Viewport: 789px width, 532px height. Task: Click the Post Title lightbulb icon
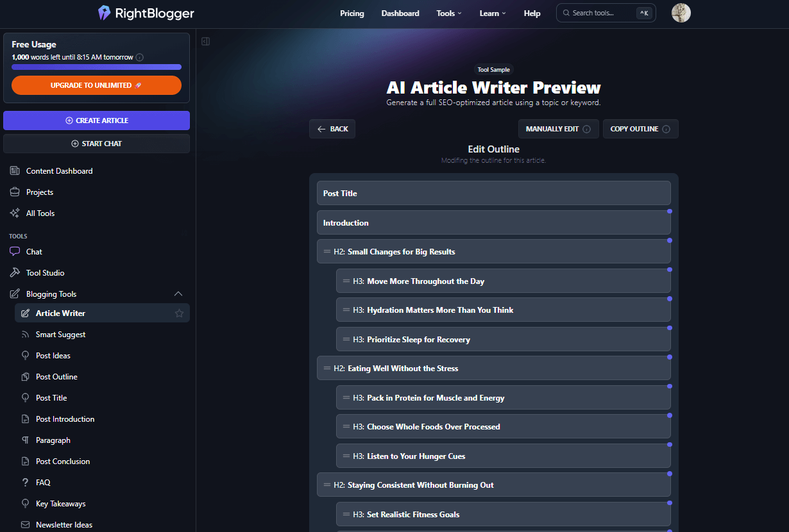coord(26,398)
